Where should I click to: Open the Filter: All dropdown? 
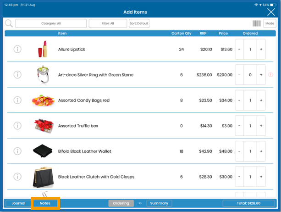pyautogui.click(x=108, y=23)
